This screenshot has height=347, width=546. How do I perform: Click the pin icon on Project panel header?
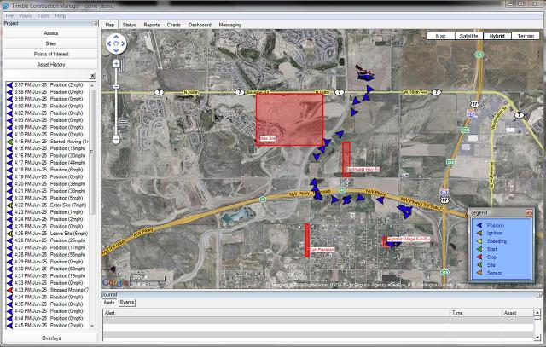(95, 24)
